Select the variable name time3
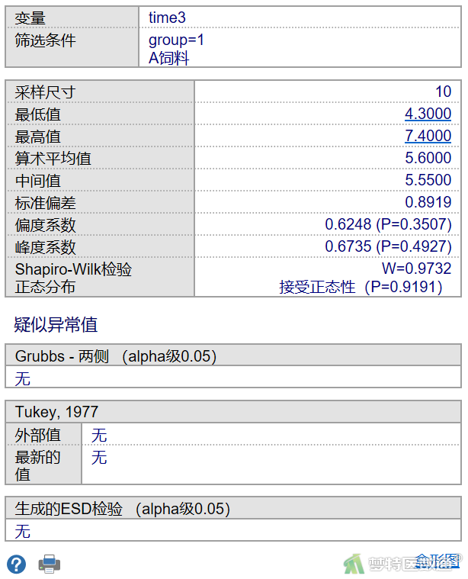Screen dimensions: 468x579 167,18
